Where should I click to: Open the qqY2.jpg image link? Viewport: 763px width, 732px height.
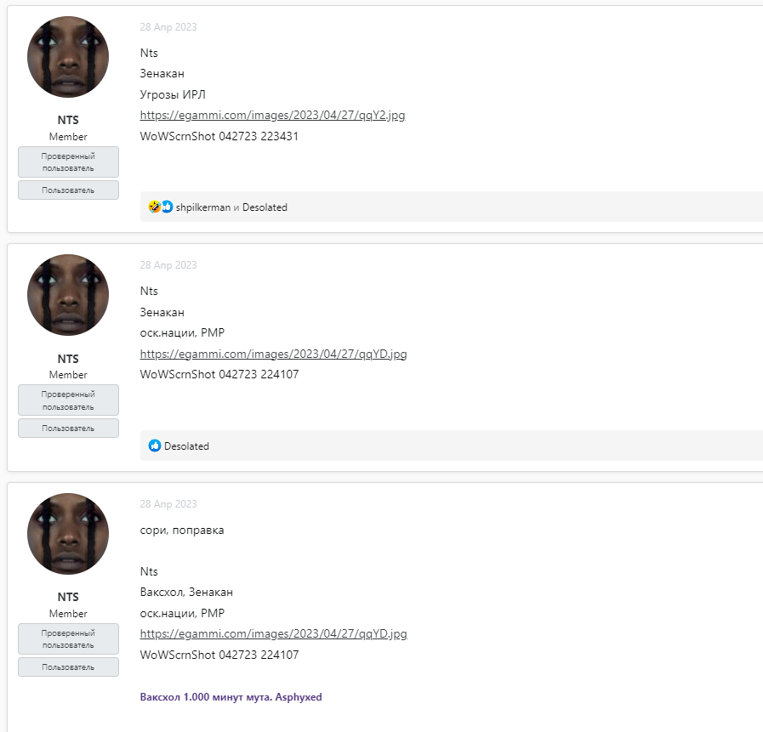(x=272, y=115)
